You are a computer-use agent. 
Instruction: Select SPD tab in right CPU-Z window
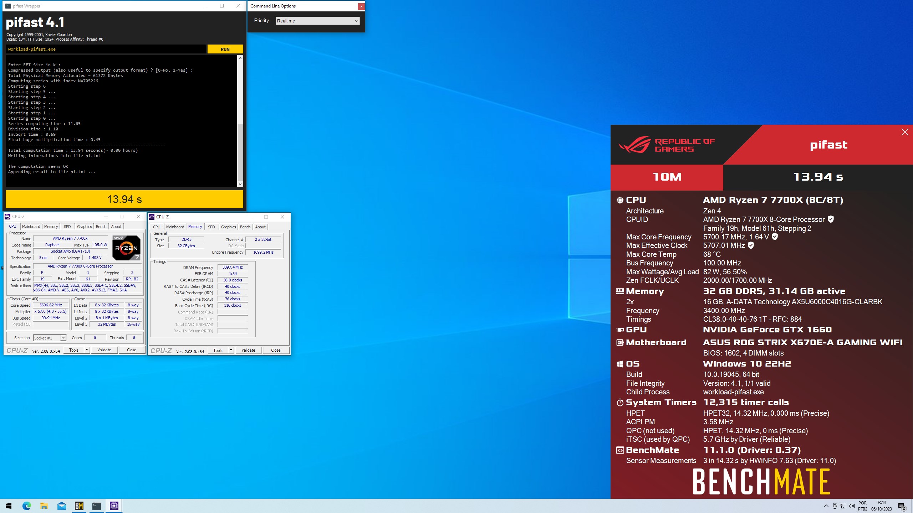coord(211,227)
